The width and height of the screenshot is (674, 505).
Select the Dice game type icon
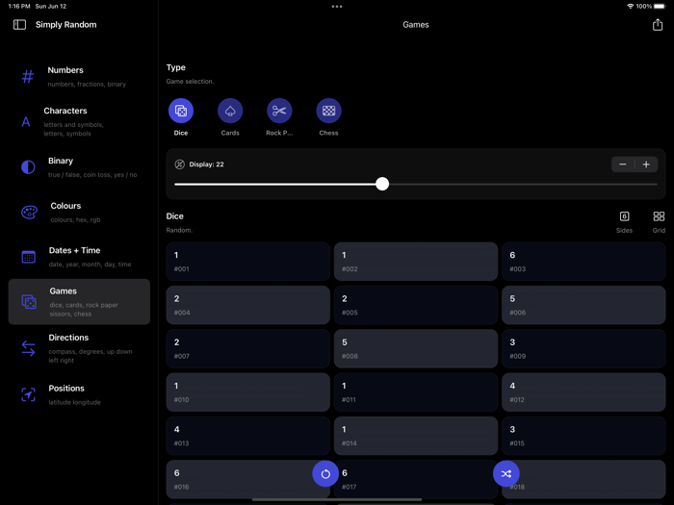coord(181,111)
